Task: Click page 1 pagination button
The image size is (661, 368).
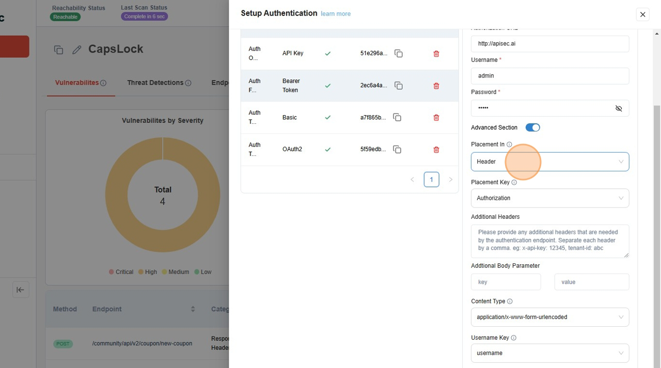Action: tap(431, 180)
